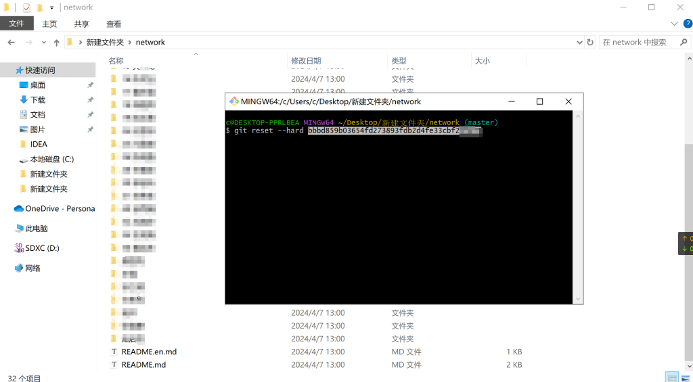This screenshot has height=382, width=693.
Task: Click the refresh button beside address bar
Action: [x=590, y=42]
